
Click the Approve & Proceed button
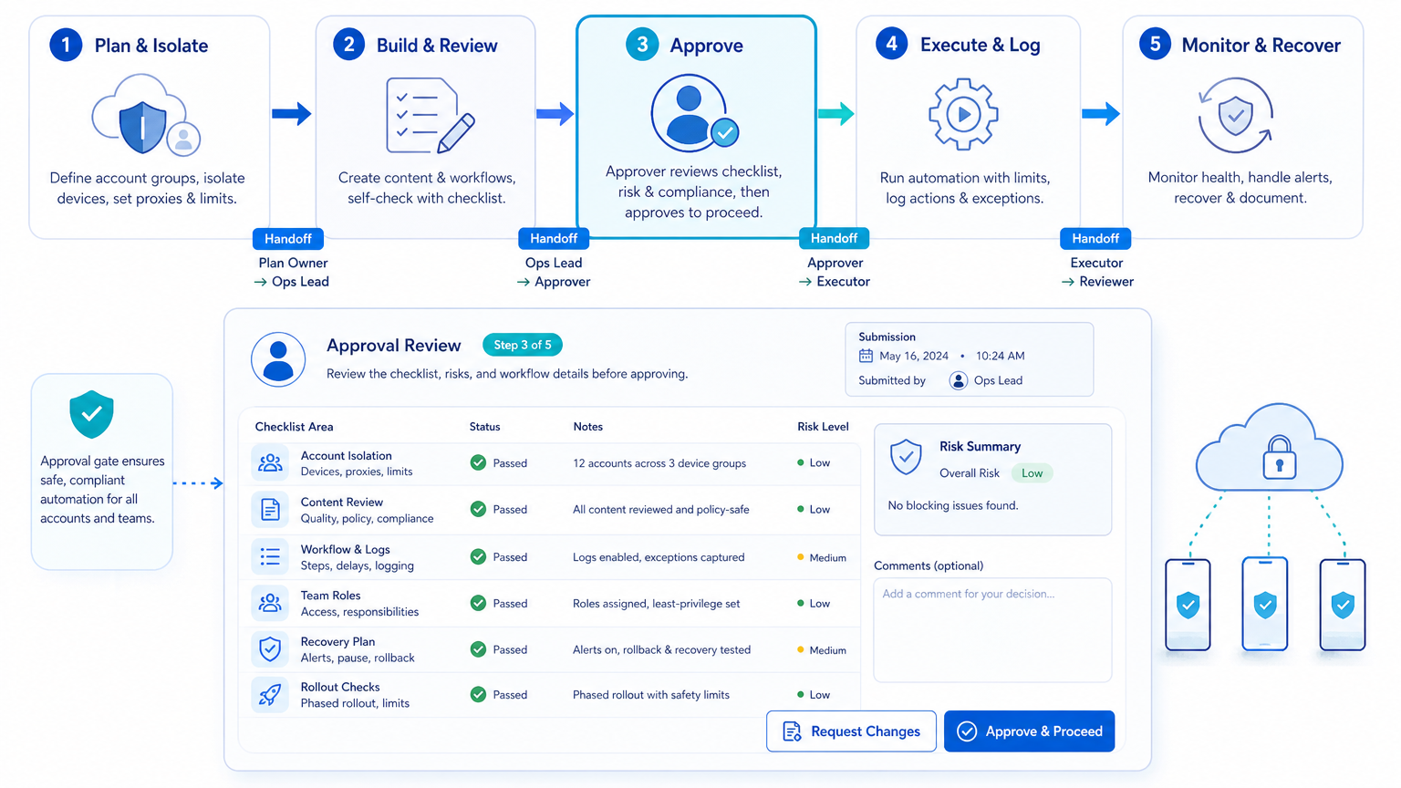point(1029,731)
